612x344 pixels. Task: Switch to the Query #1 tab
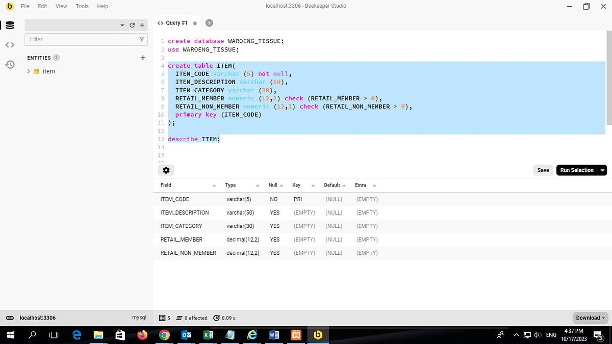[175, 22]
